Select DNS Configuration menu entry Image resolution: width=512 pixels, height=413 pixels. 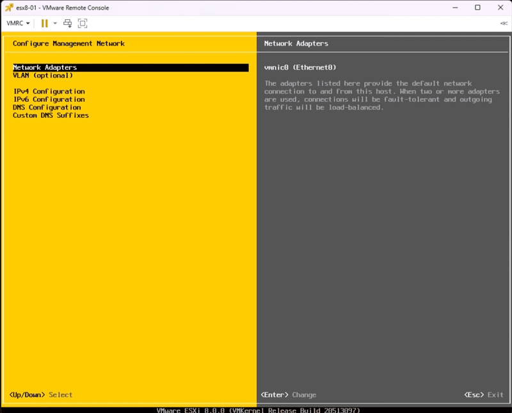click(47, 108)
